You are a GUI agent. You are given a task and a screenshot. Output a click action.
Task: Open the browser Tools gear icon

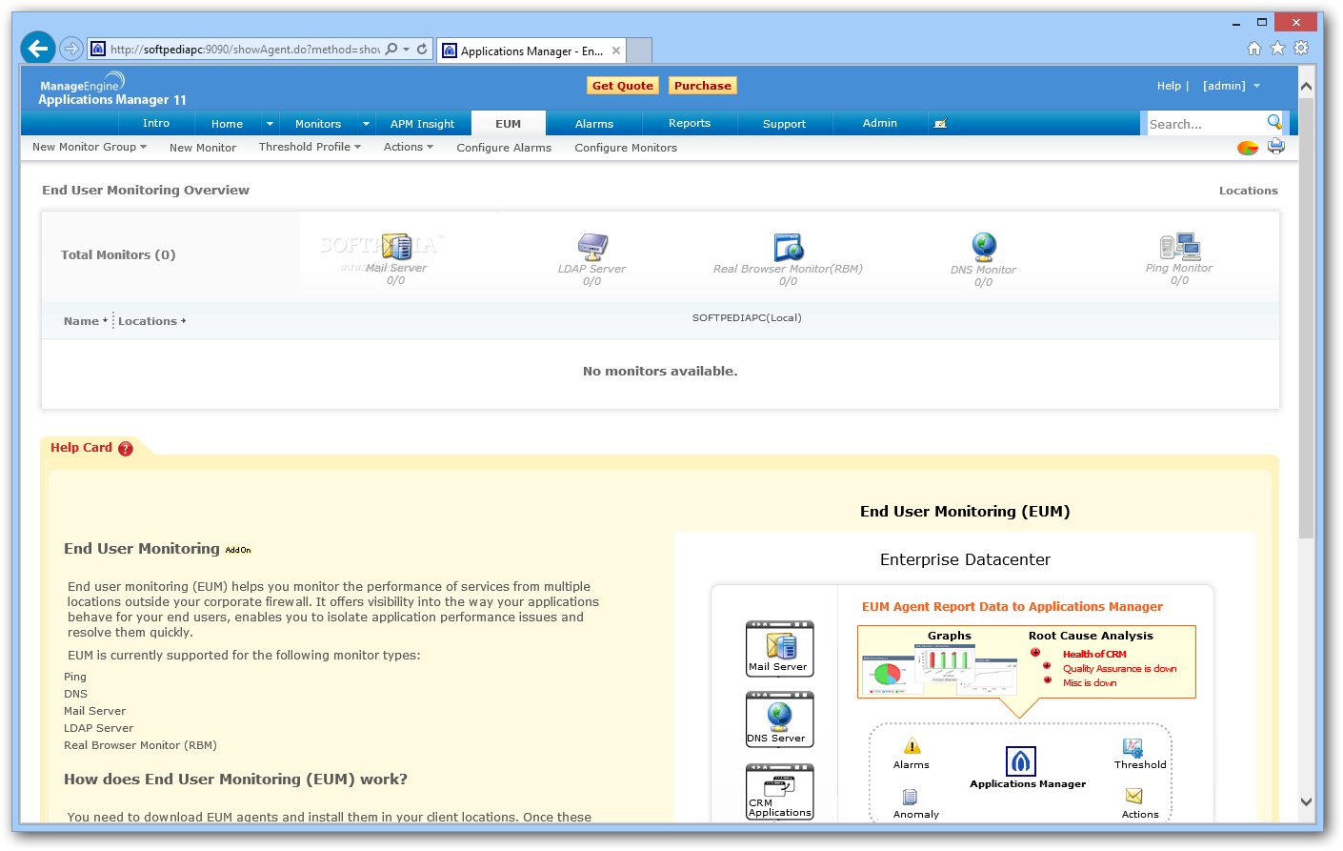pos(1301,49)
